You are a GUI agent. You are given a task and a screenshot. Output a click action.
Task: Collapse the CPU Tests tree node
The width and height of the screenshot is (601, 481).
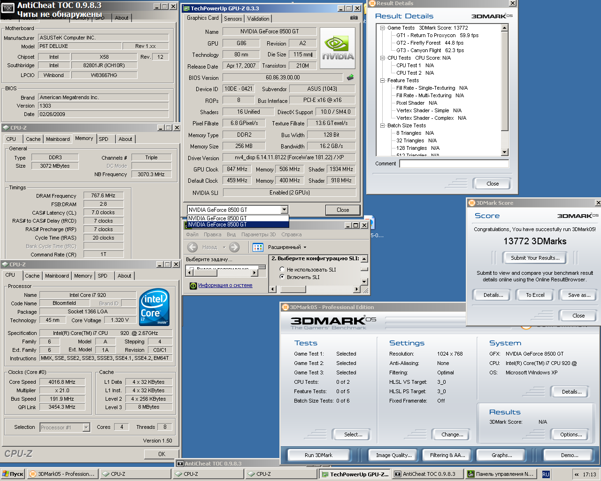click(x=383, y=58)
